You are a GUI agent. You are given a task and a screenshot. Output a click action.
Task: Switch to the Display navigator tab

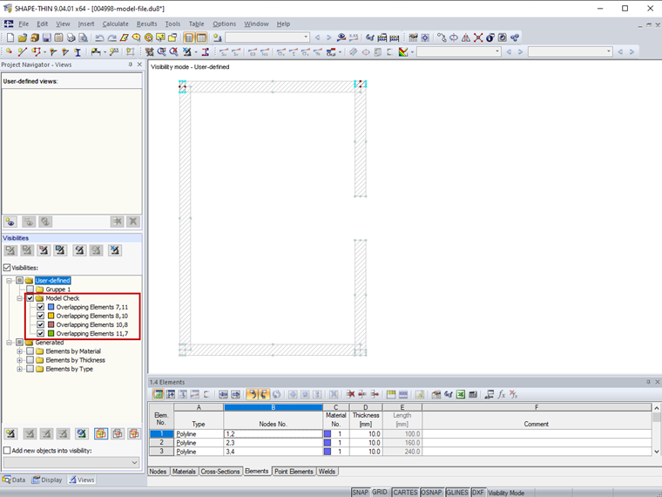(47, 480)
